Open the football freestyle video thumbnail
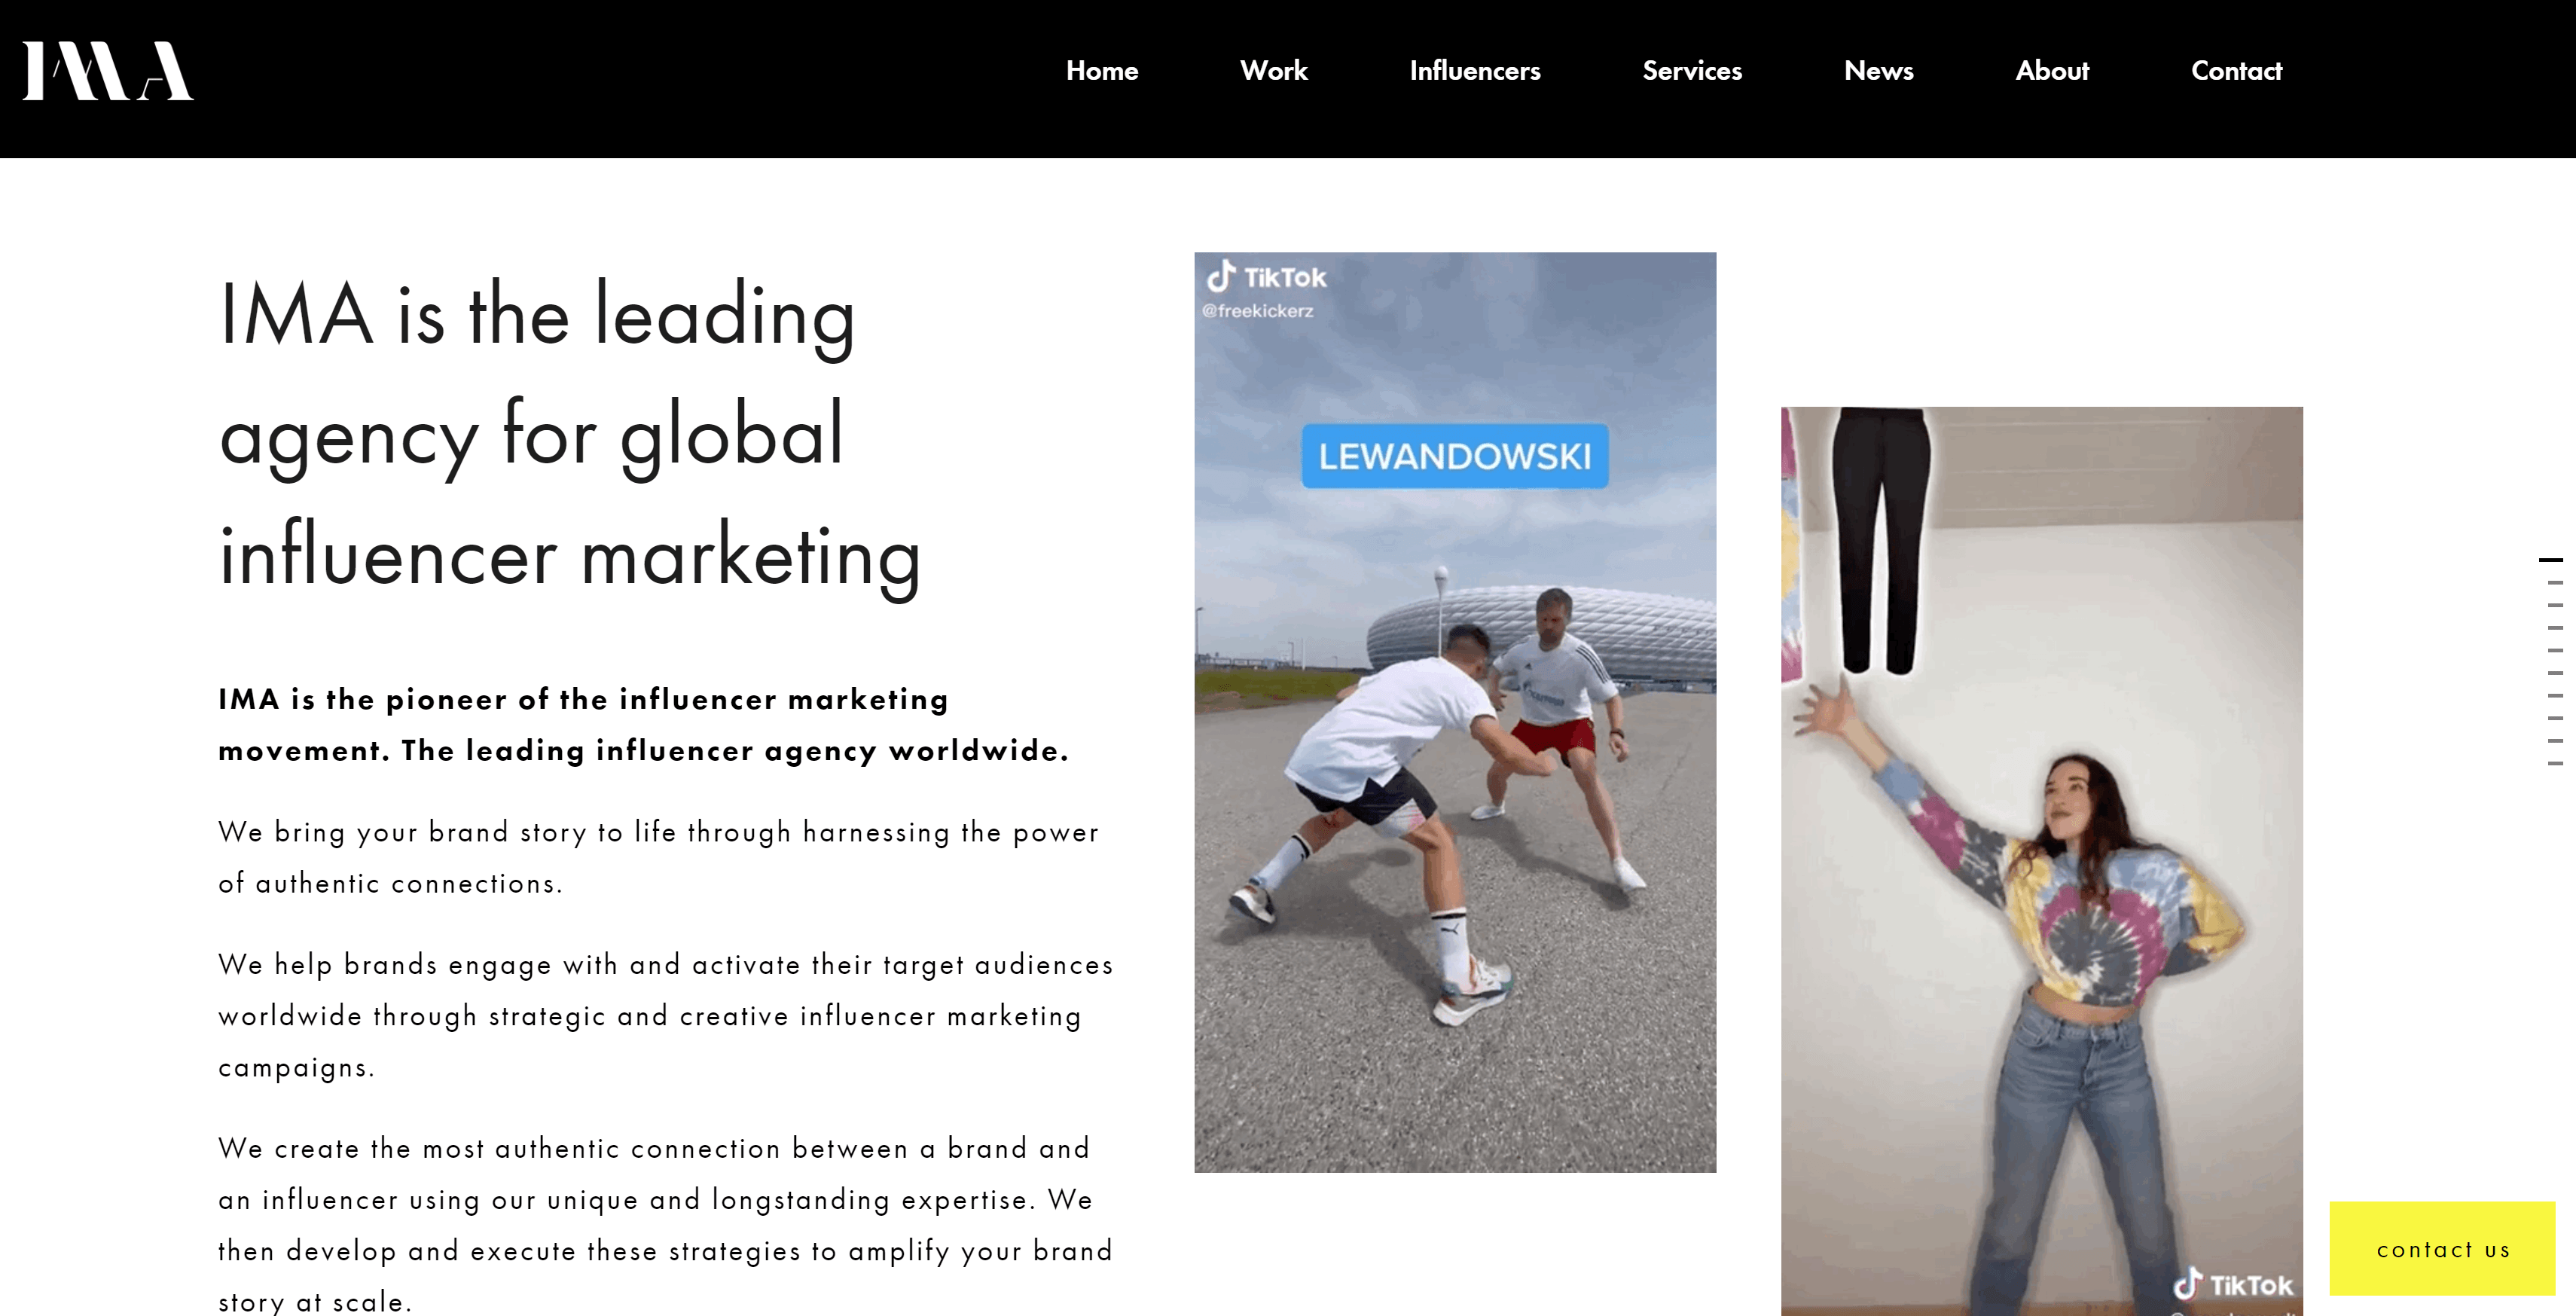The image size is (2576, 1316). [1455, 712]
